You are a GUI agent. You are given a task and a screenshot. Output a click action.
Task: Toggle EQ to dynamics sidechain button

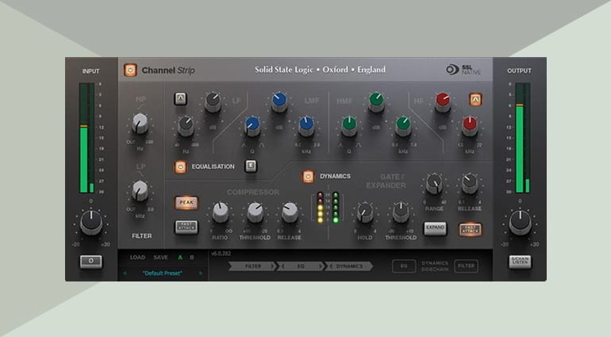click(404, 266)
